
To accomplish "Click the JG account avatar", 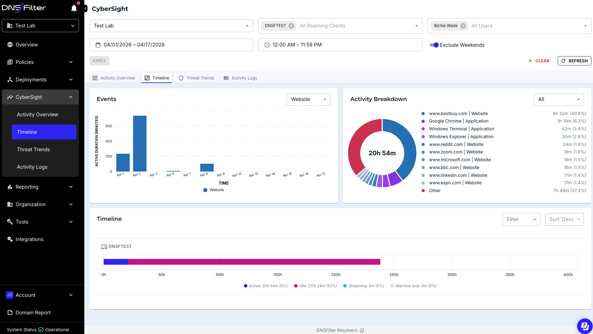I will tap(10, 295).
